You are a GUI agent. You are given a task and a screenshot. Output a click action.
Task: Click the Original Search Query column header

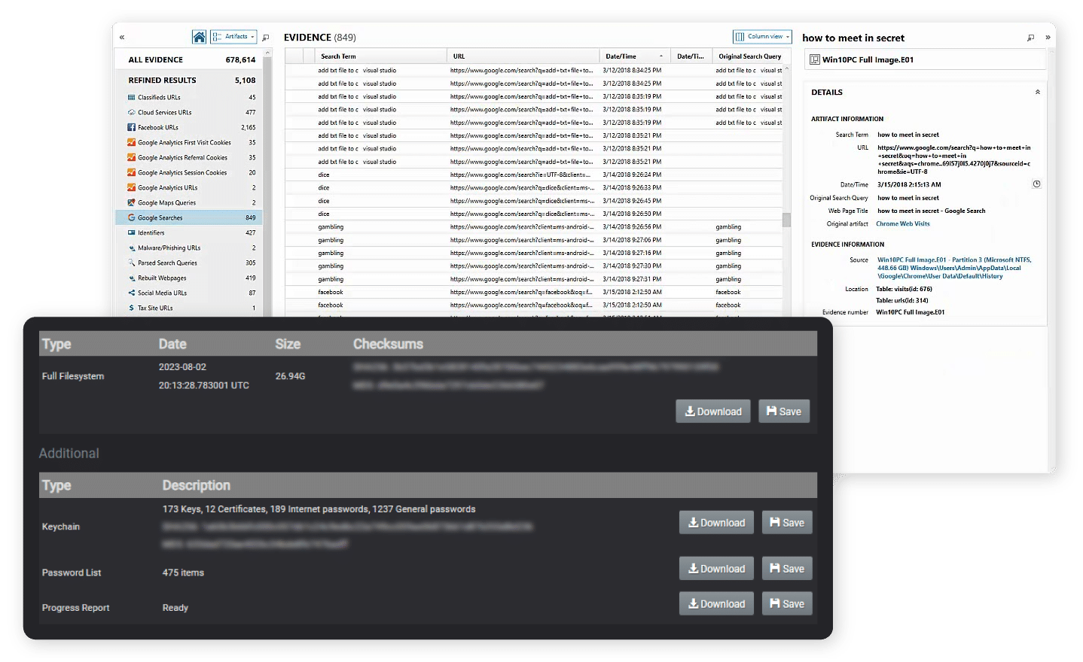pyautogui.click(x=750, y=56)
